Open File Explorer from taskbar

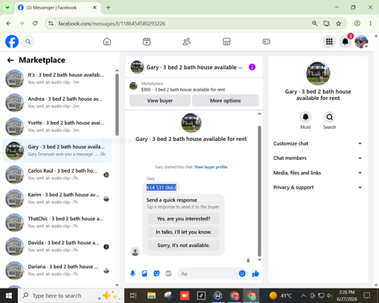point(152,295)
